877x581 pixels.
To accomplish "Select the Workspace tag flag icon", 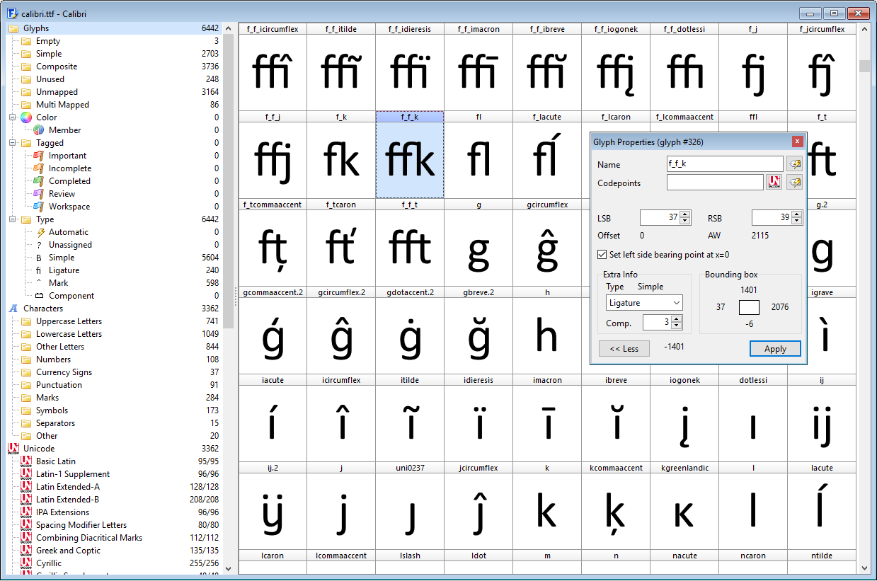I will (39, 207).
